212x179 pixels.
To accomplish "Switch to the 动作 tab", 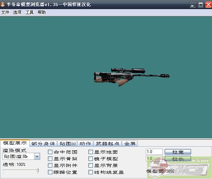I will point(85,144).
